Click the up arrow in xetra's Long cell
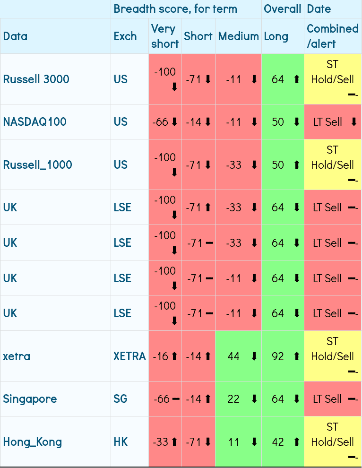This screenshot has width=362, height=468. [x=296, y=356]
